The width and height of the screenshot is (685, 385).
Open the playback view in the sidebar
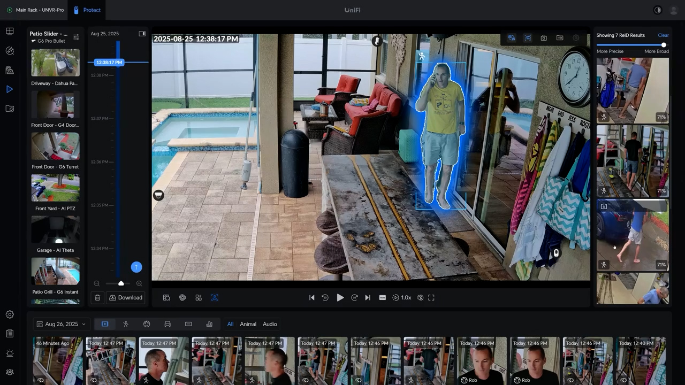coord(10,89)
